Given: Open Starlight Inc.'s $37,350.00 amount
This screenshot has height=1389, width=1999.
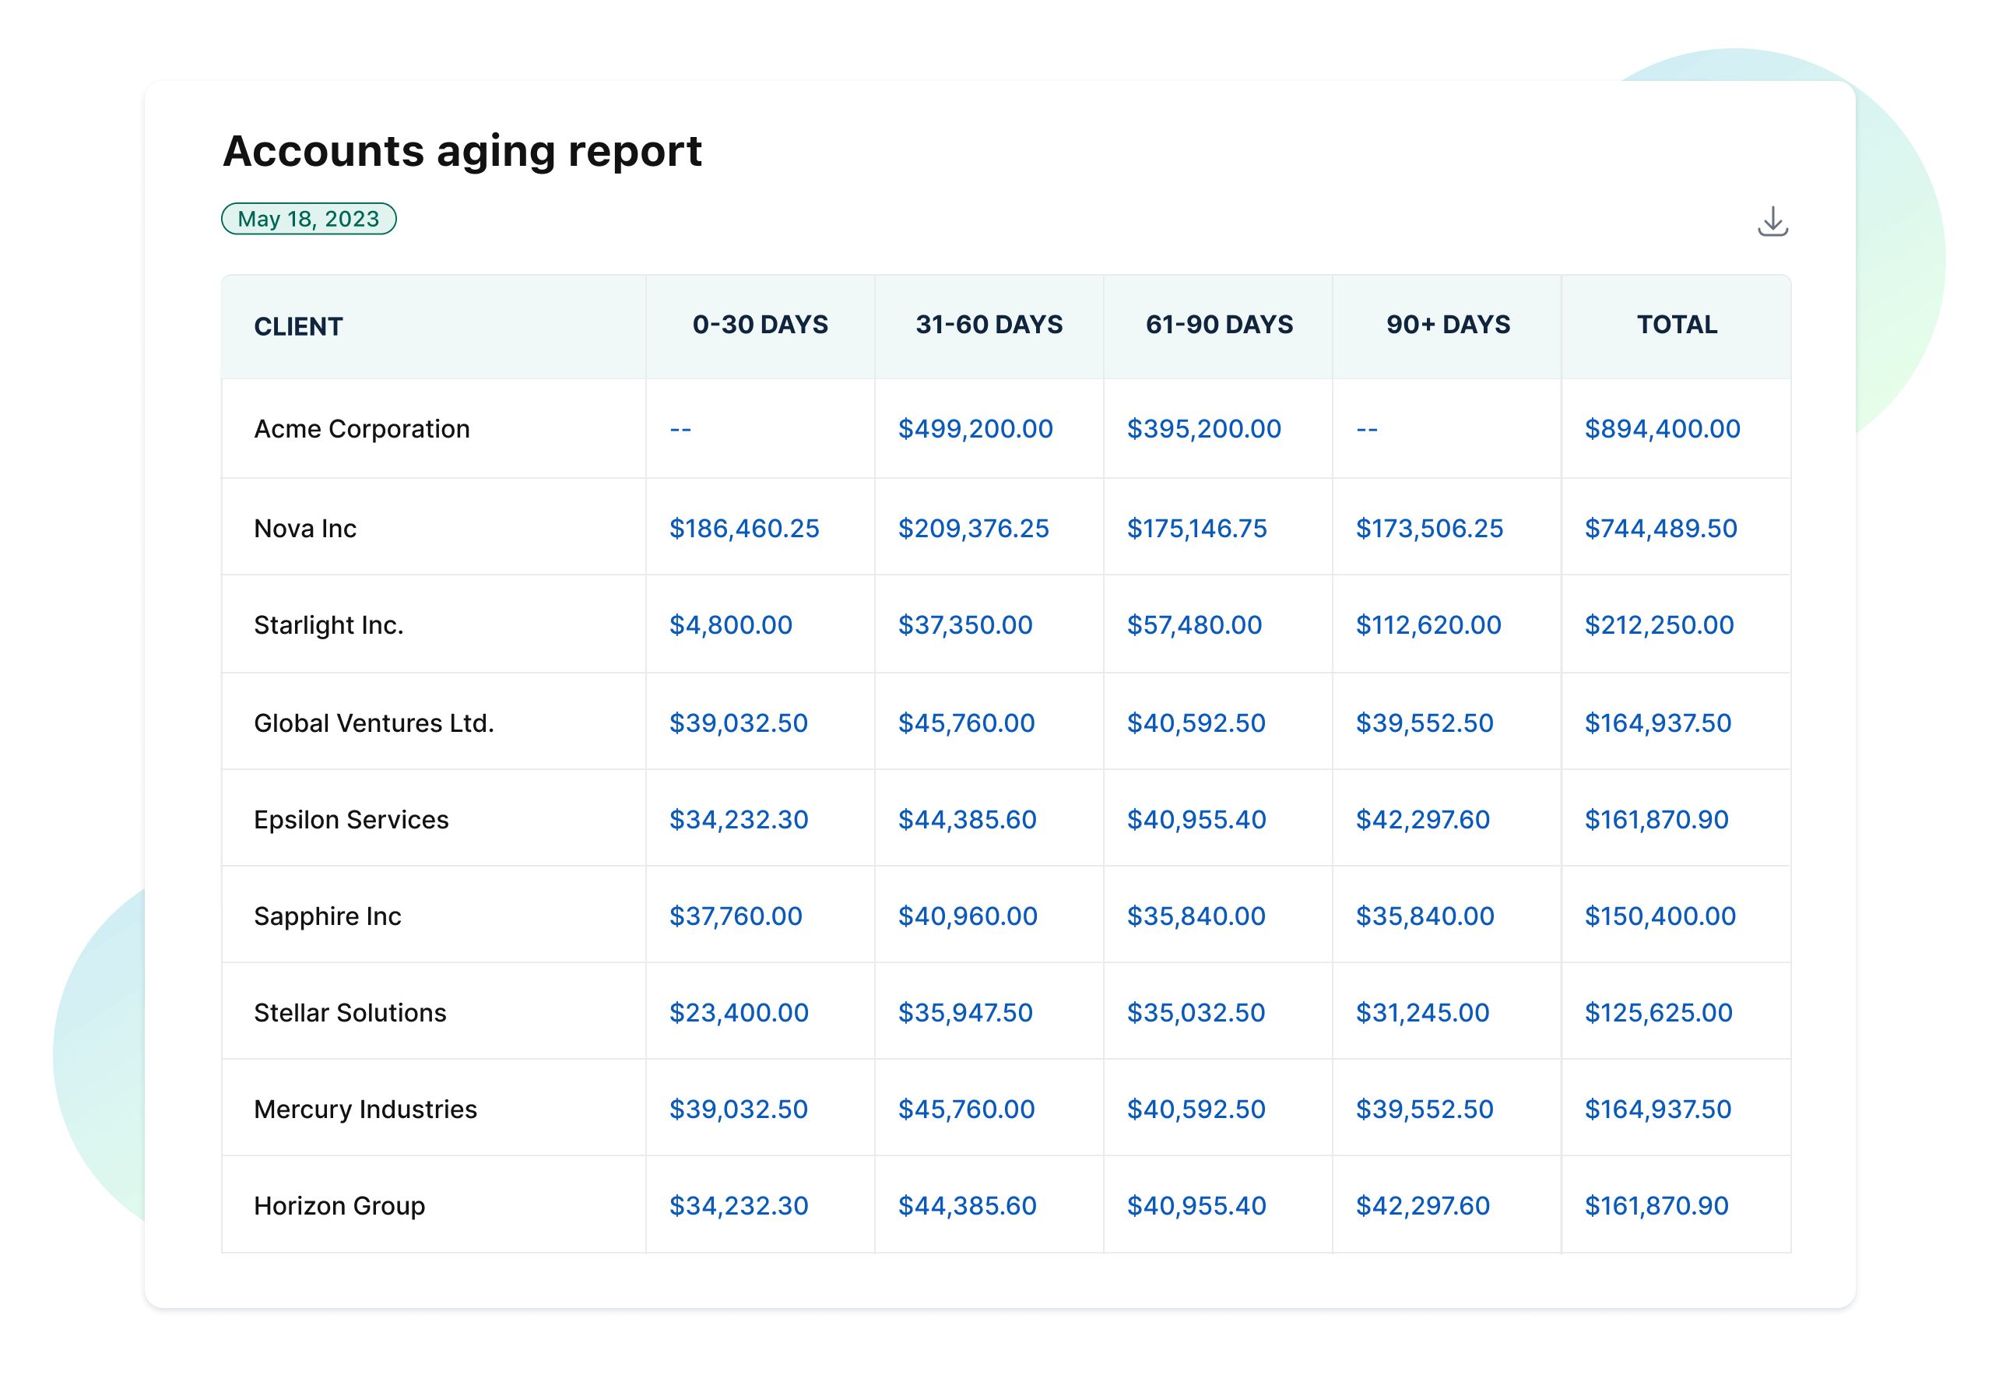Looking at the screenshot, I should click(x=964, y=625).
